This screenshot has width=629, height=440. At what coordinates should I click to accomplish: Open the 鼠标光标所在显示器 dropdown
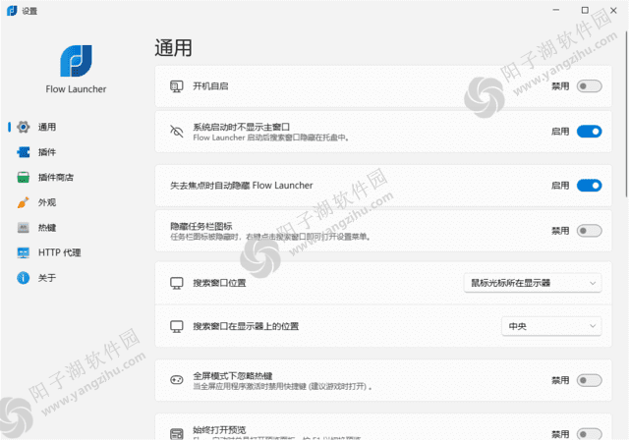(x=533, y=283)
